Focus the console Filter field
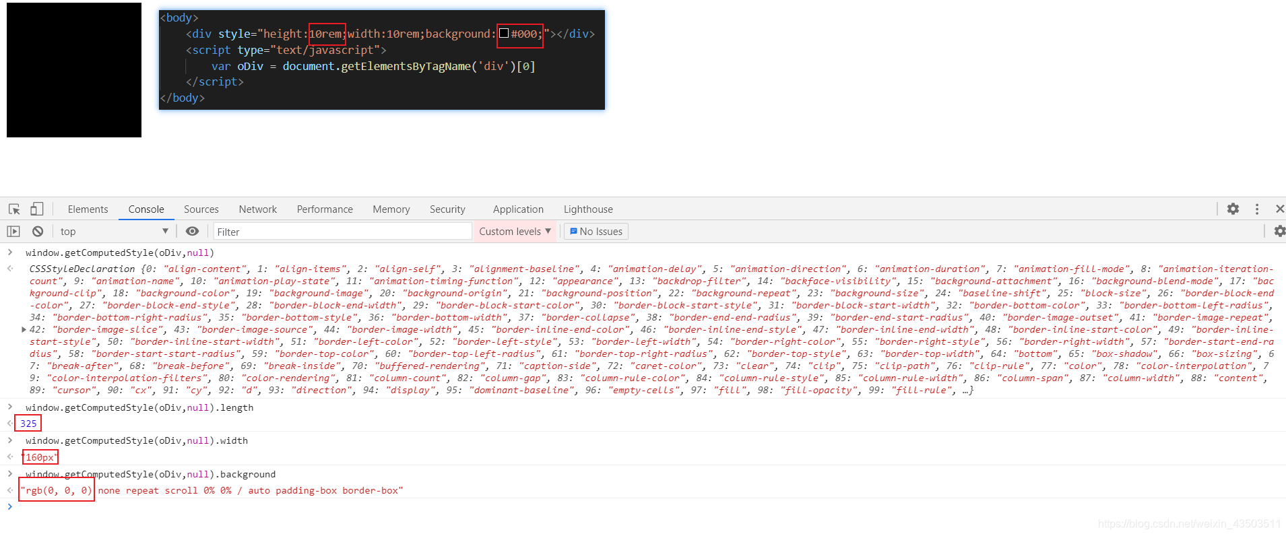 (342, 232)
